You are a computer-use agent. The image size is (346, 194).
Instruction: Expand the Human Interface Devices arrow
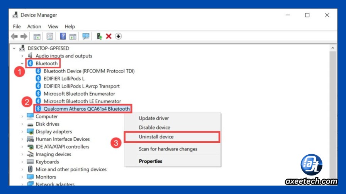[x=22, y=139]
